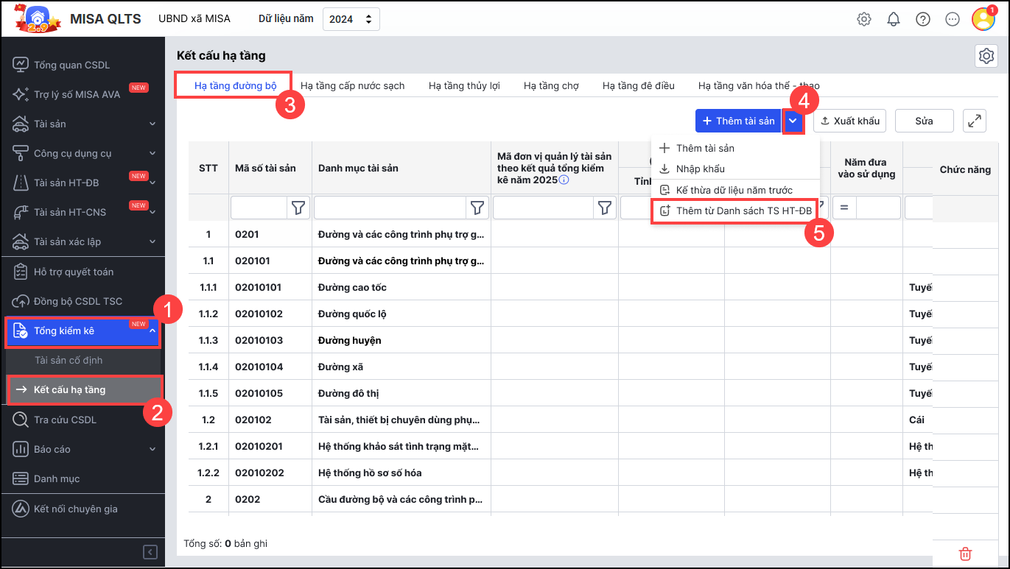1010x569 pixels.
Task: Select row Hệ thống hồ sơ số hóa
Action: (x=560, y=473)
